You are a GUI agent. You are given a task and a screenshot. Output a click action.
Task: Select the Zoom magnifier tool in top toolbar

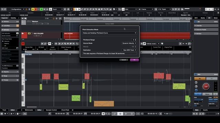(x=96, y=9)
